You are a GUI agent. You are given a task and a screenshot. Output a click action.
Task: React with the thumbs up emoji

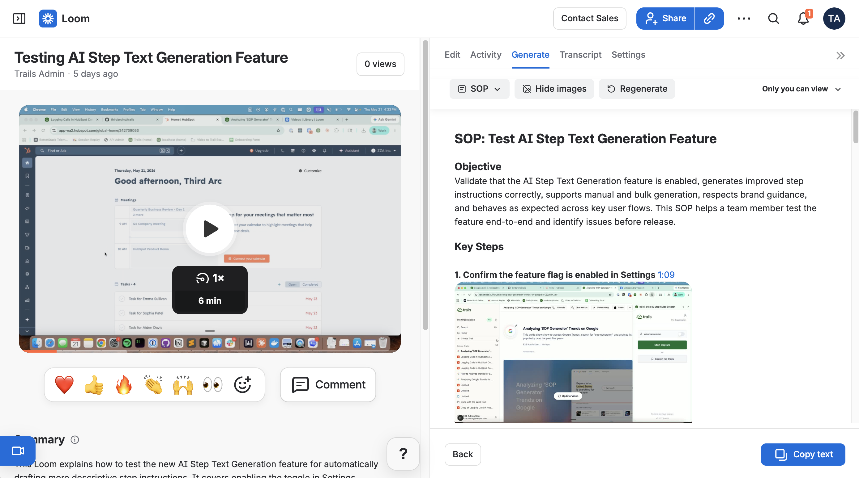click(94, 384)
